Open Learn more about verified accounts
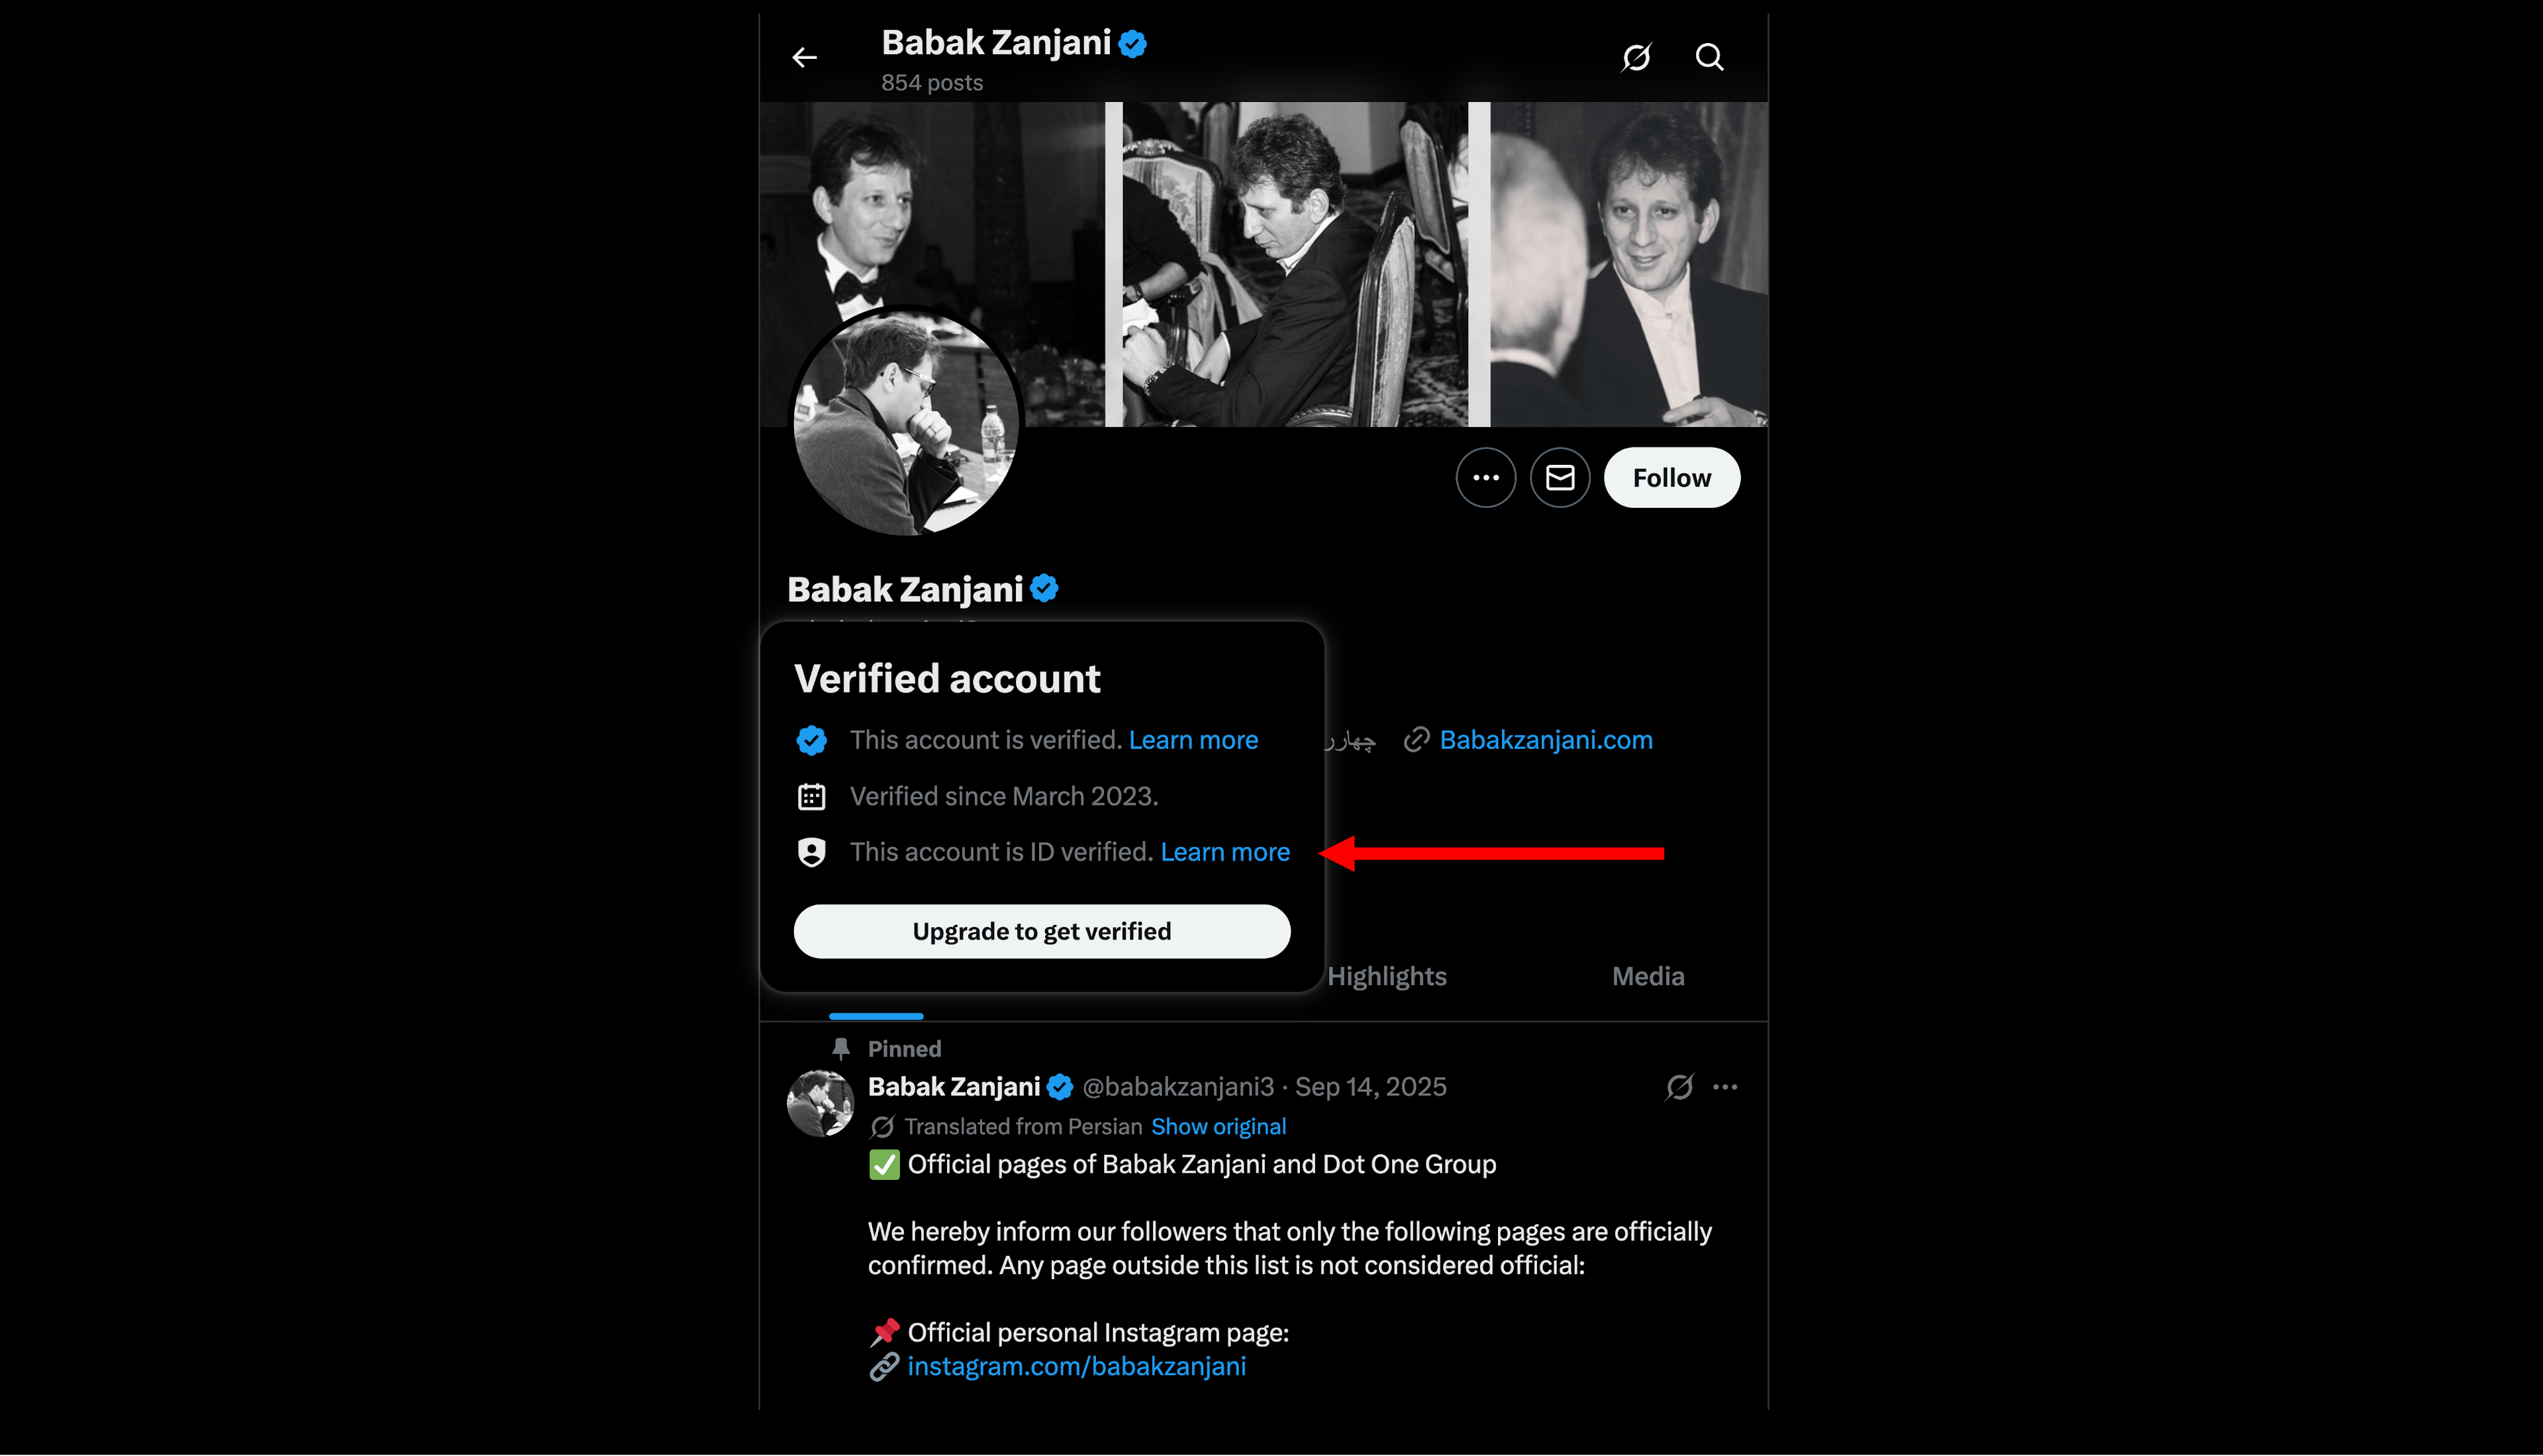Screen dimensions: 2543x1456 point(1193,740)
